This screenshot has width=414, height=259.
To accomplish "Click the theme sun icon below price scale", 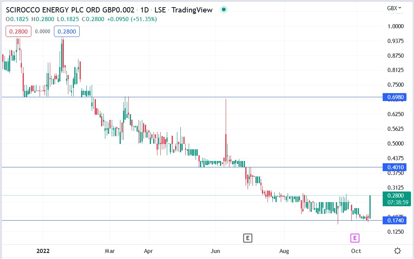I will 397,250.
